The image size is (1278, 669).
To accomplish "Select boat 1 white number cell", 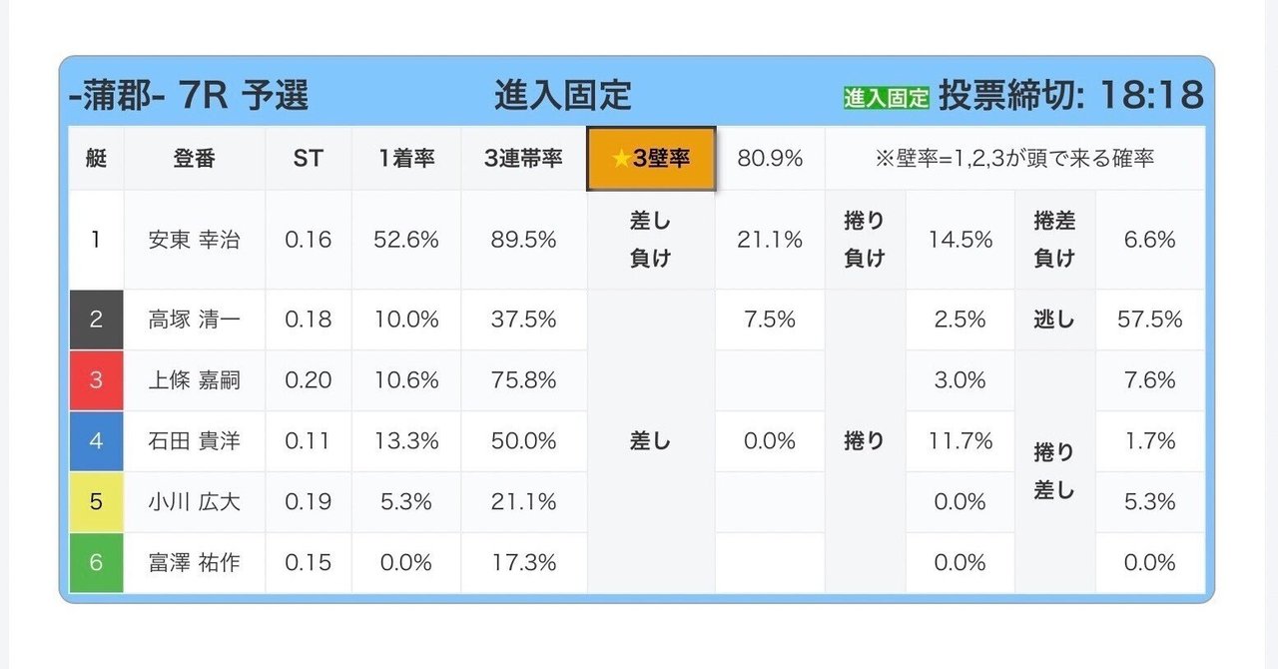I will point(96,240).
